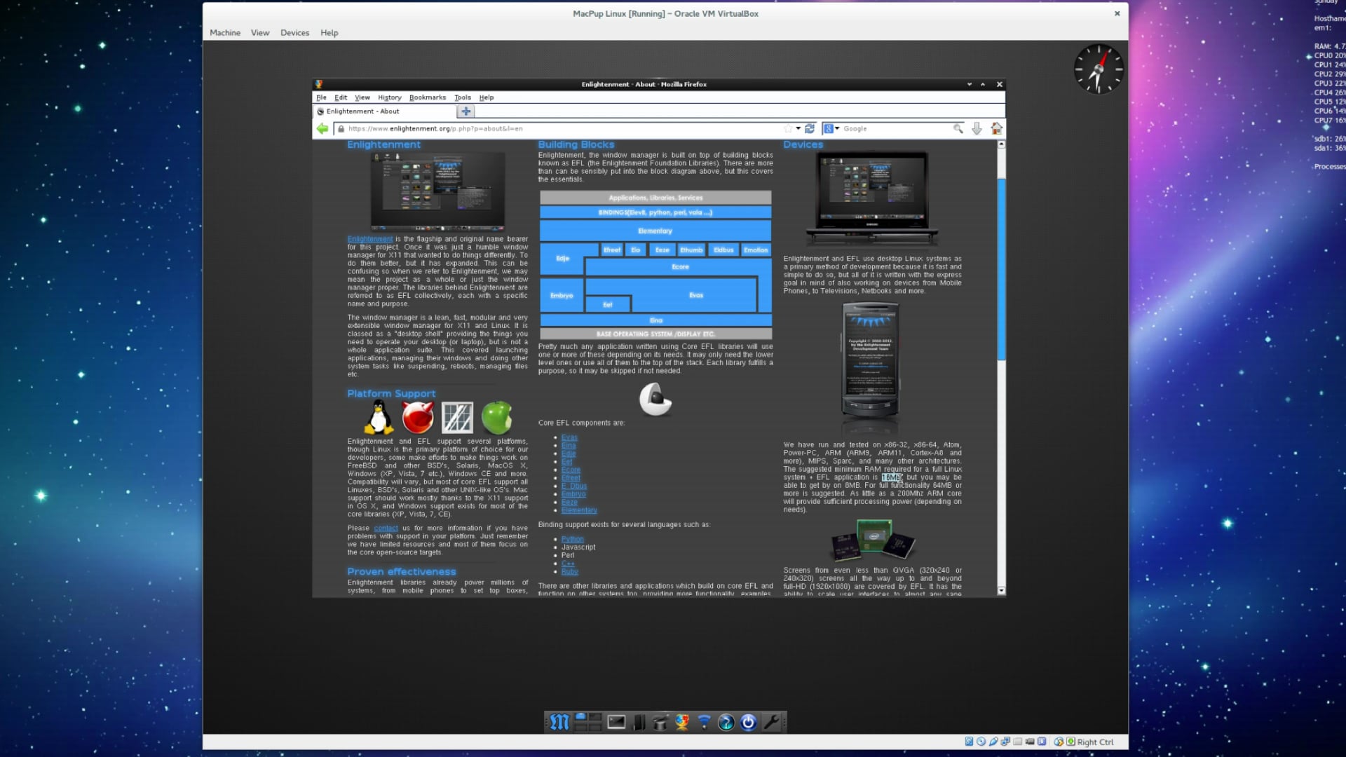The height and width of the screenshot is (757, 1346).
Task: Open the VirtualBox Help menu
Action: pyautogui.click(x=329, y=33)
